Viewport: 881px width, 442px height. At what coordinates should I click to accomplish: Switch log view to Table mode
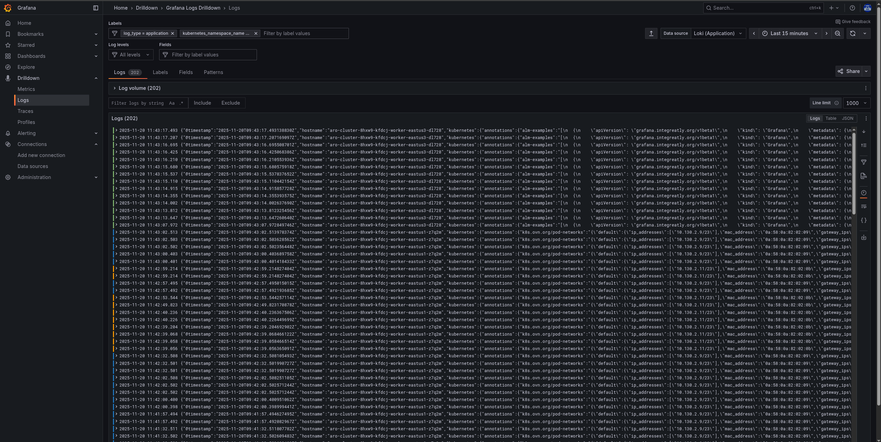pyautogui.click(x=831, y=118)
